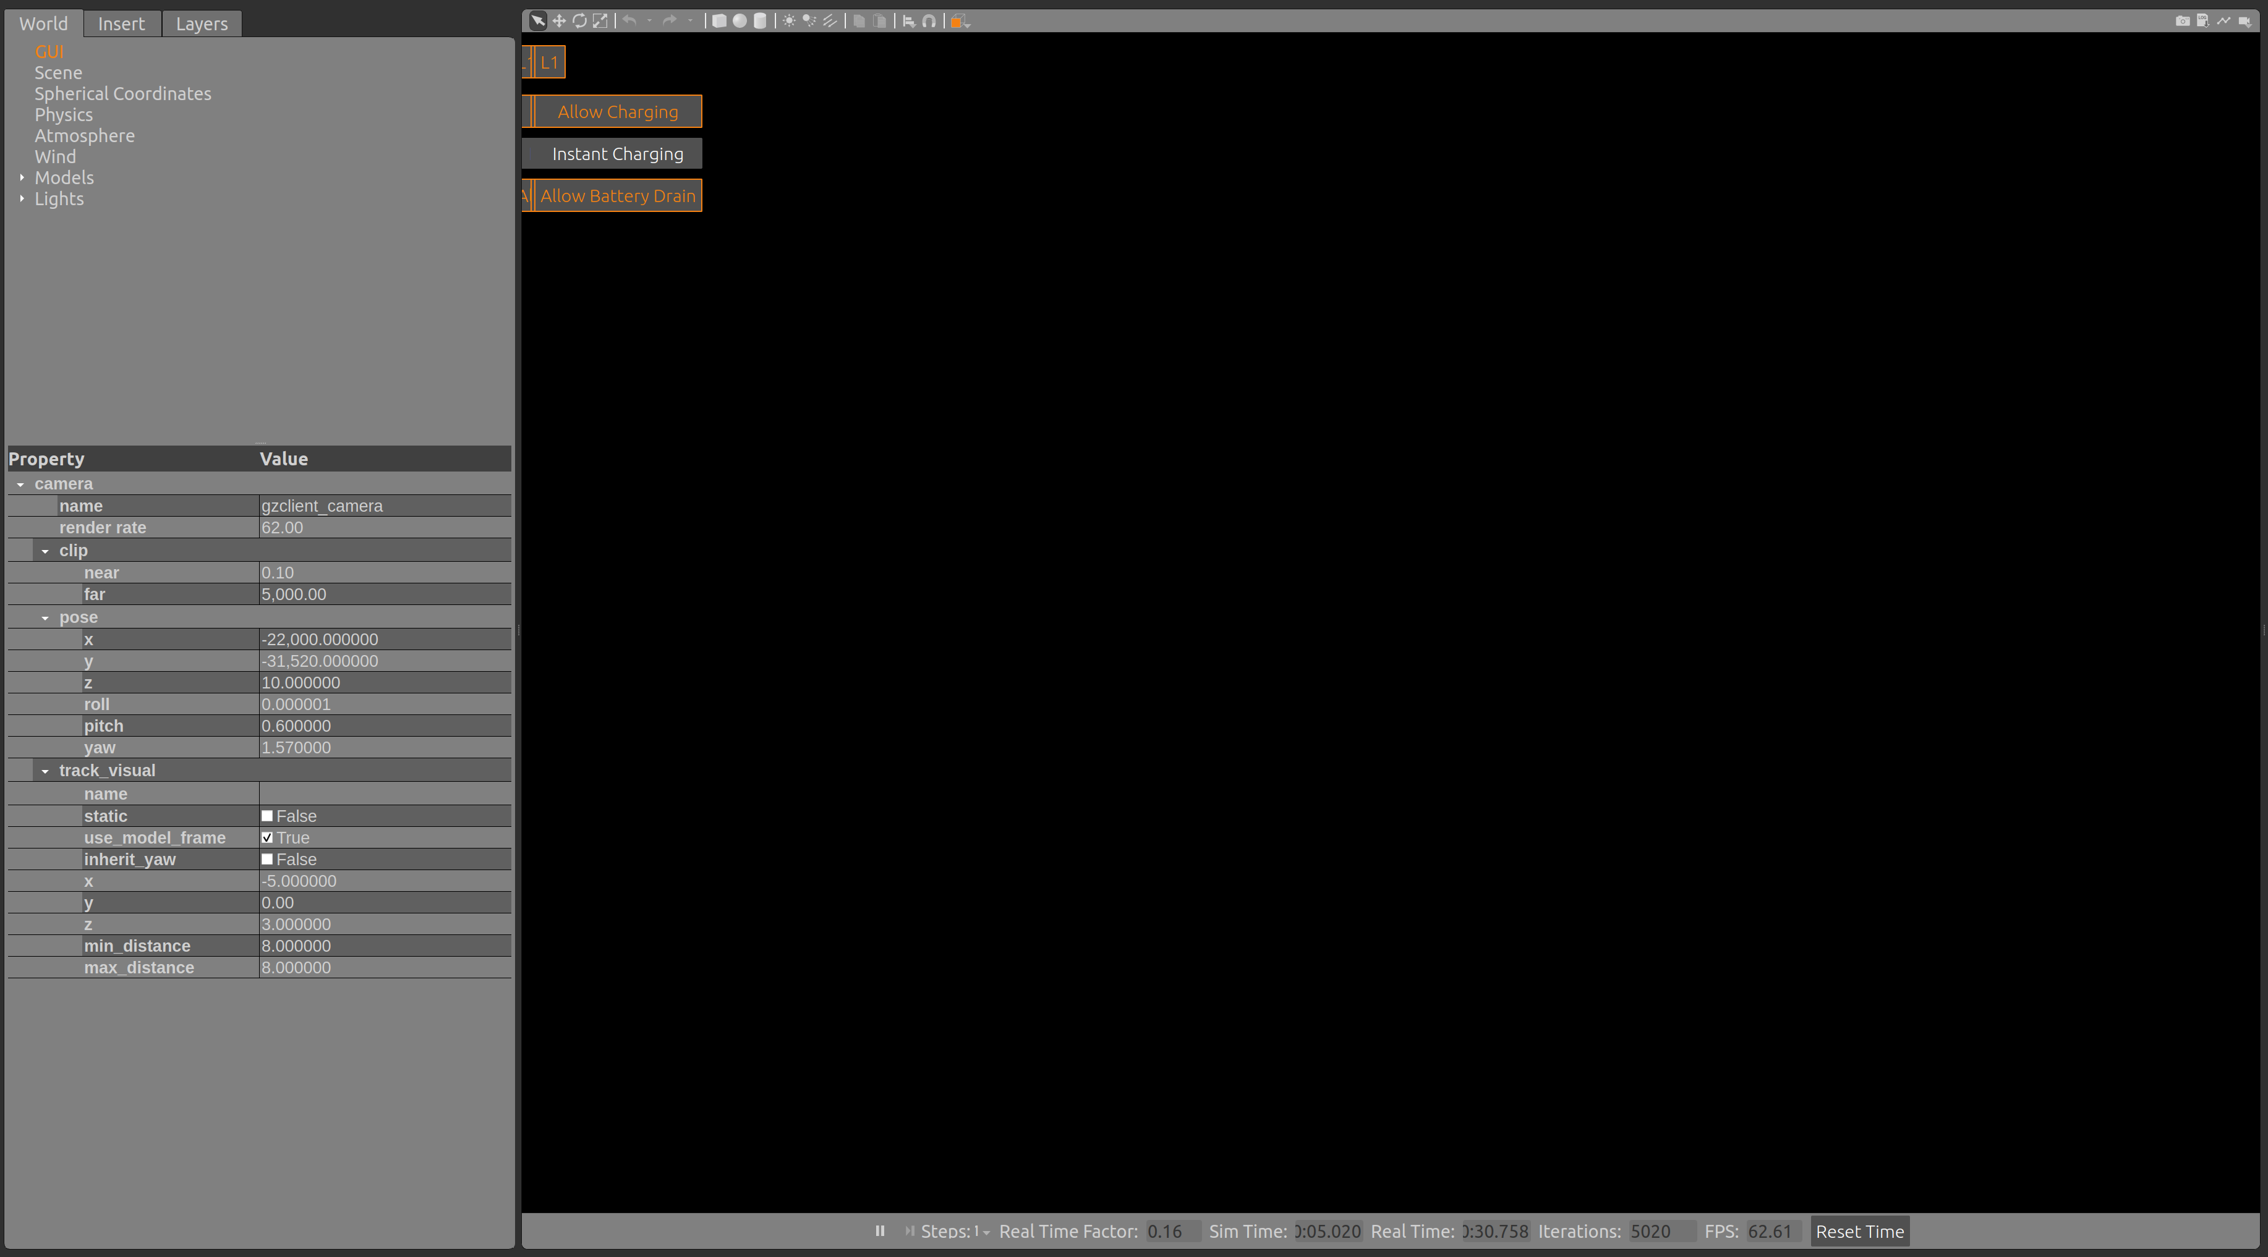Screen dimensions: 2268x1257
Task: Collapse the pose property group
Action: tap(46, 617)
